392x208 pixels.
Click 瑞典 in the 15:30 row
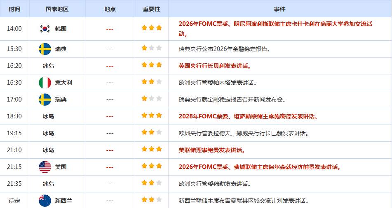61,49
